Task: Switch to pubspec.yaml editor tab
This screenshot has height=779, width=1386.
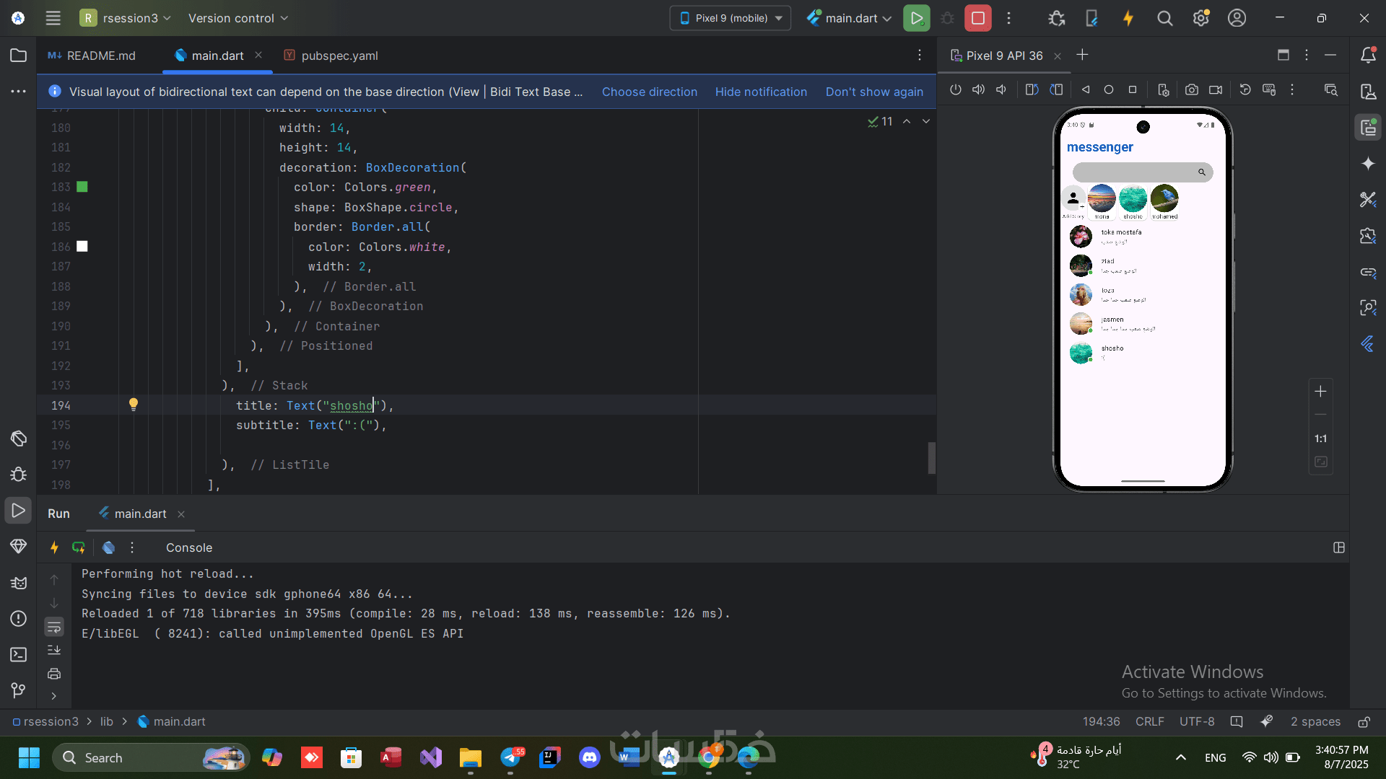Action: tap(331, 56)
